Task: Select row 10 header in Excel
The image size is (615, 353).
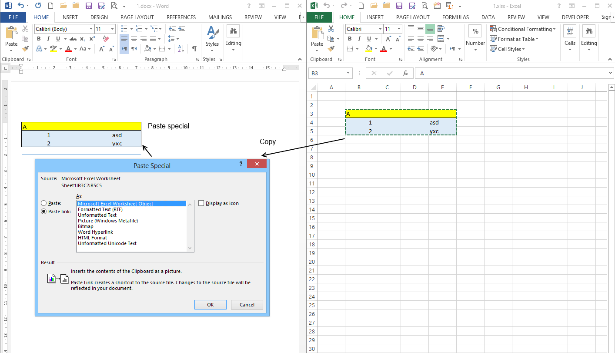Action: click(311, 175)
